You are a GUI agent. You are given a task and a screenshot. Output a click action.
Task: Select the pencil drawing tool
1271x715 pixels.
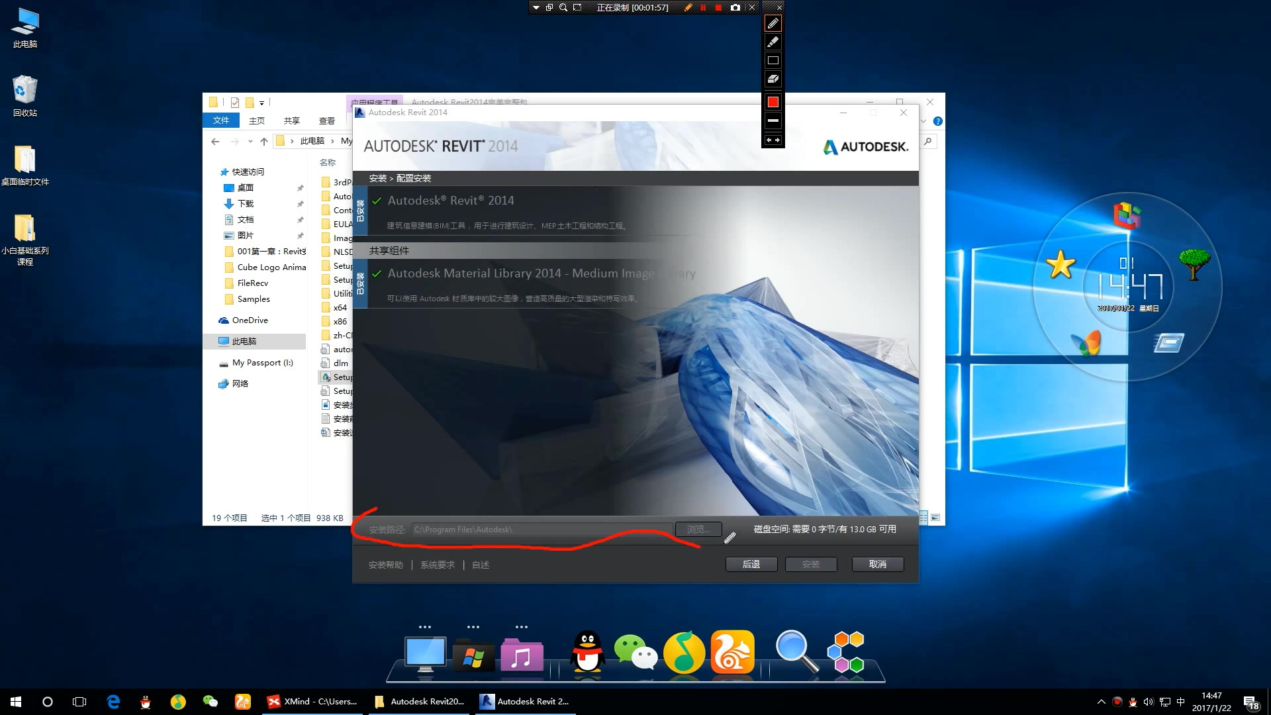773,24
